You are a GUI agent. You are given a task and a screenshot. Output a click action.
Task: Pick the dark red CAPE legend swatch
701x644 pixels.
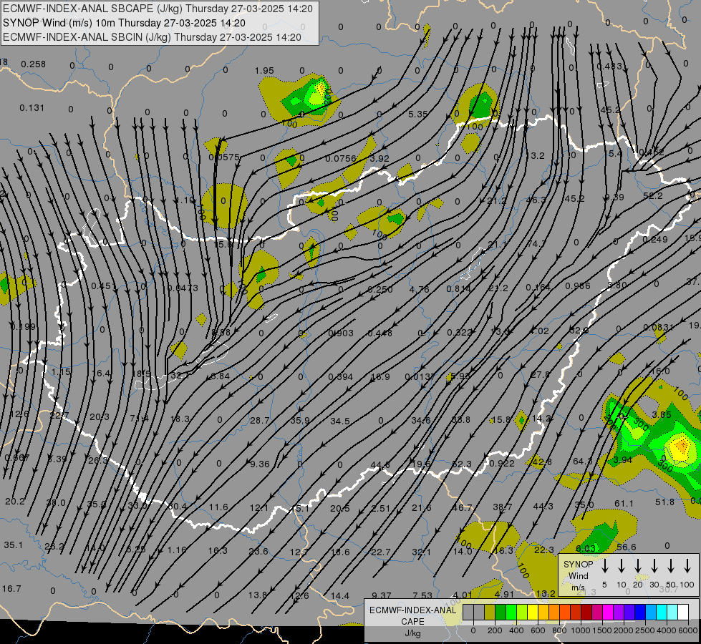pyautogui.click(x=586, y=613)
